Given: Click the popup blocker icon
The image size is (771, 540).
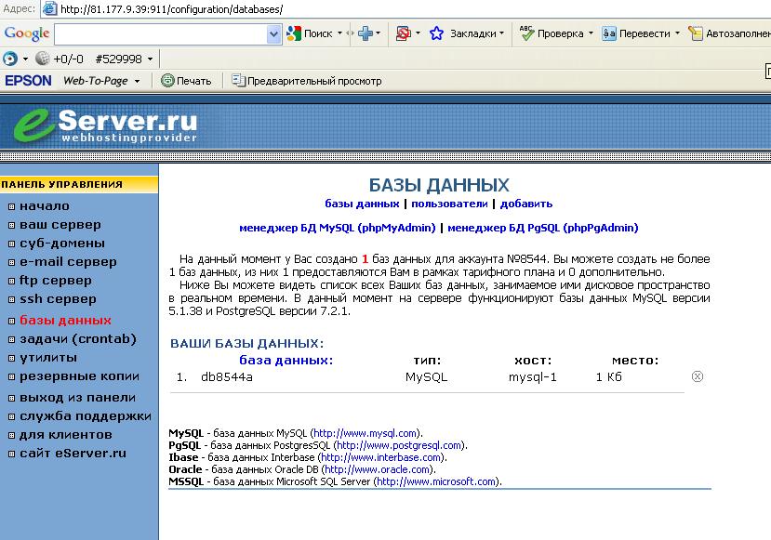Looking at the screenshot, I should coord(404,33).
